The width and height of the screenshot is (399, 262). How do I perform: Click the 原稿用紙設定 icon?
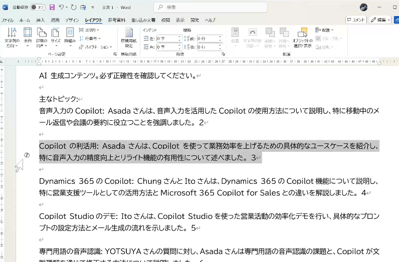click(x=129, y=38)
